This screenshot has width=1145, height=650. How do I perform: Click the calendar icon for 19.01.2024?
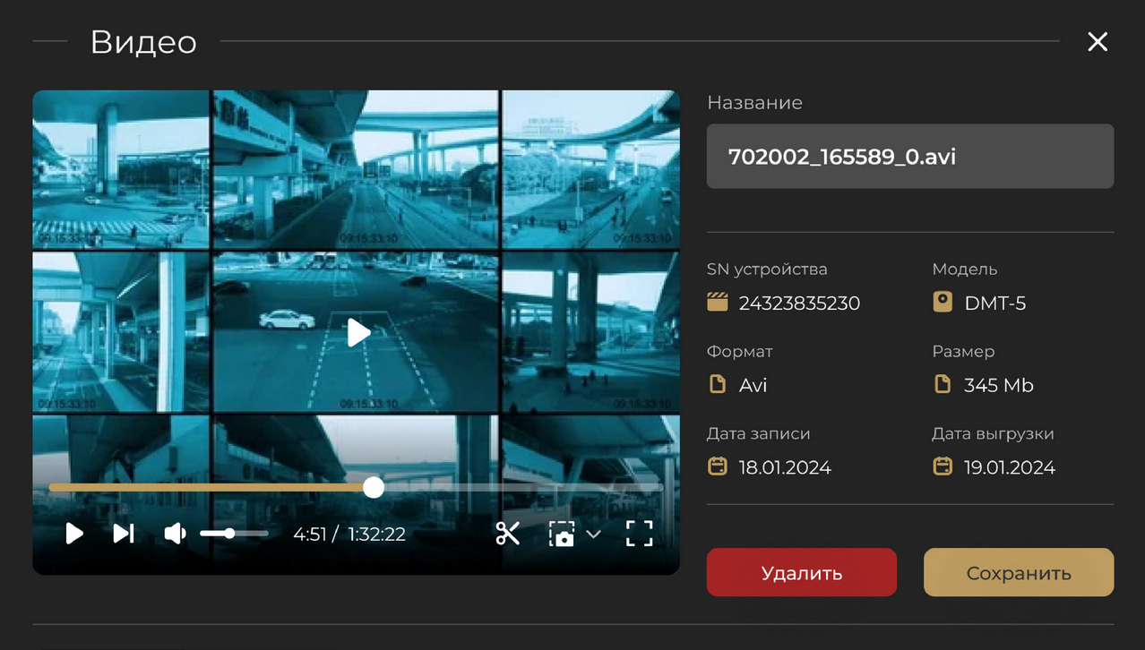(x=943, y=466)
